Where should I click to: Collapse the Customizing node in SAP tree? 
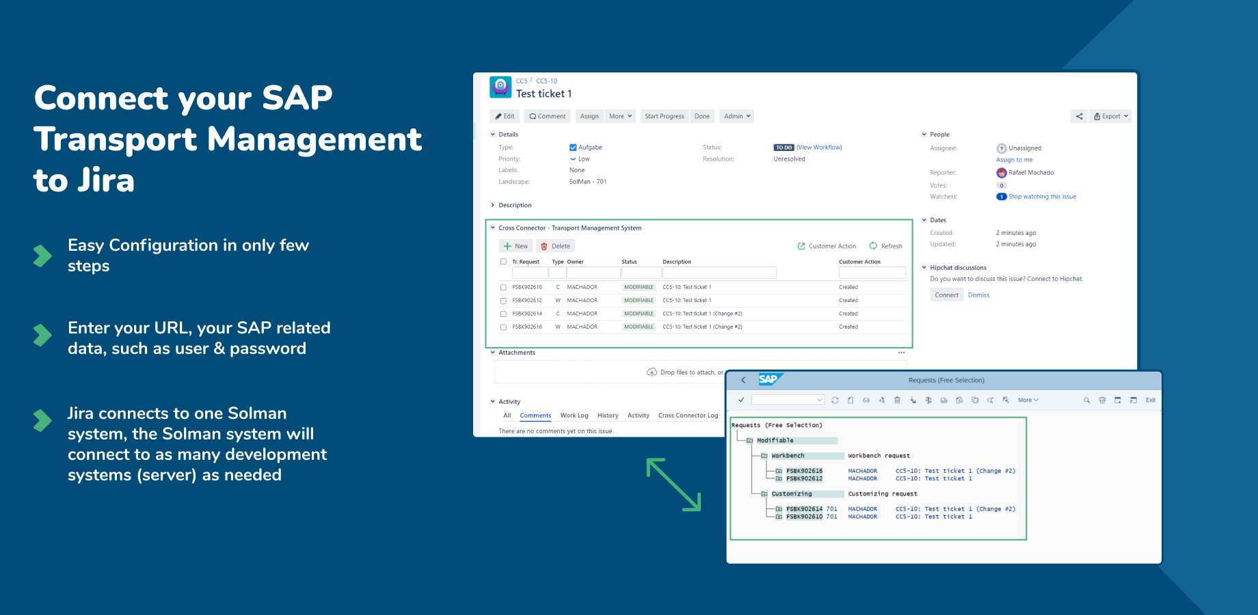pos(764,494)
